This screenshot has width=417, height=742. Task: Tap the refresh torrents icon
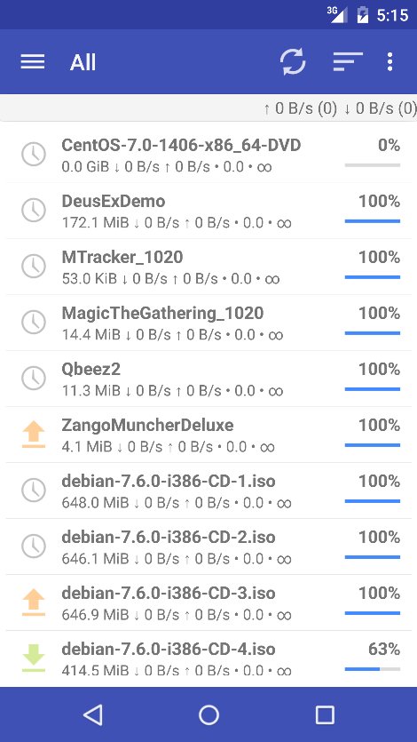pyautogui.click(x=293, y=62)
